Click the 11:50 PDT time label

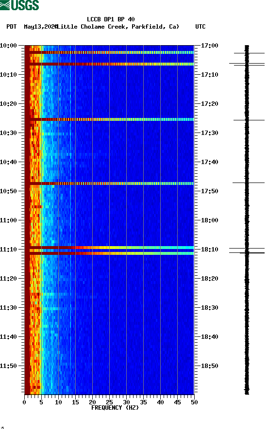[x=9, y=366]
